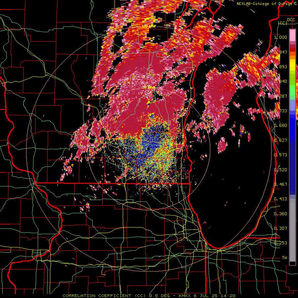298x298 pixels.
Task: Click the isolated pink echo blob over the lake
Action: pos(222,145)
